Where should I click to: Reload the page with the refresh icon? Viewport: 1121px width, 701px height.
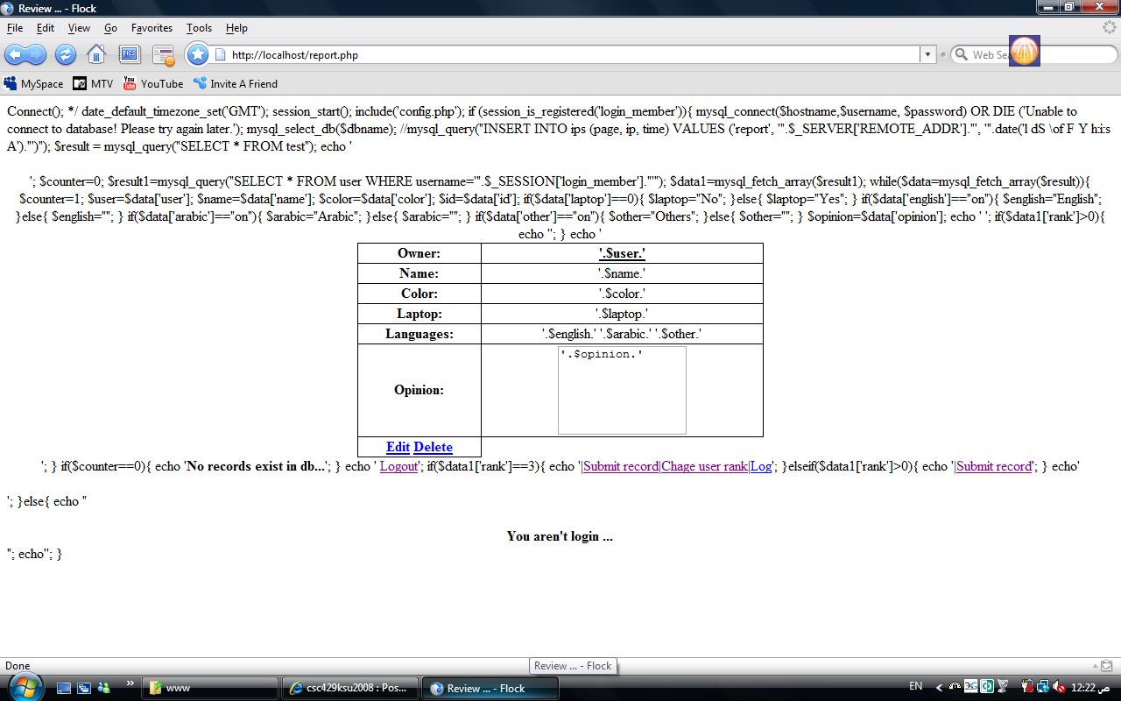click(x=66, y=54)
